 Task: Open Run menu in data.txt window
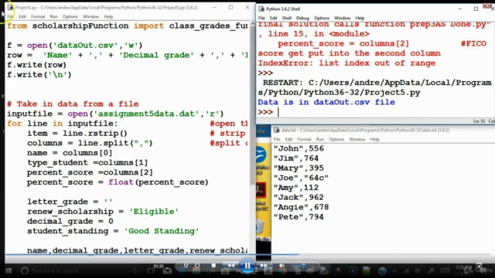320,139
